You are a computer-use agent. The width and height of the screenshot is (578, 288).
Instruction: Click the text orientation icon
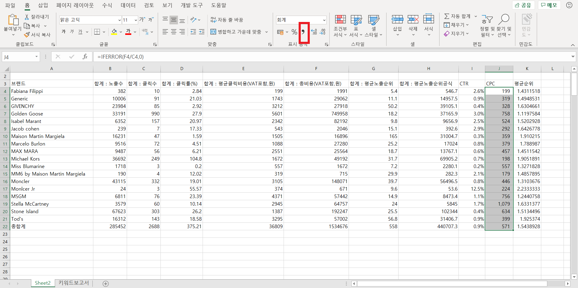click(194, 20)
